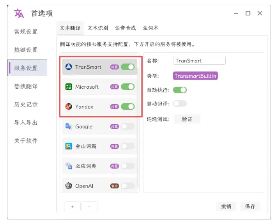Click the 撤销 button

coord(226,206)
